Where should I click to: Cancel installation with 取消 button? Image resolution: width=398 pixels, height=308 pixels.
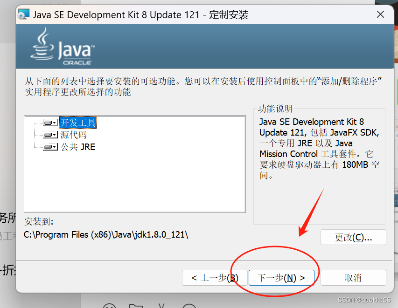tap(353, 278)
